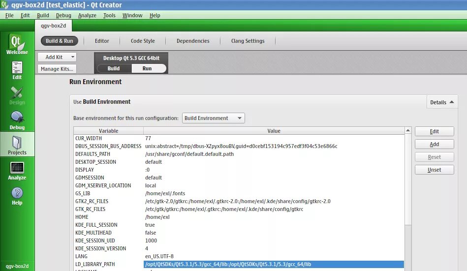This screenshot has width=467, height=271.
Task: Click the /home/exl/.fonts value
Action: (165, 193)
